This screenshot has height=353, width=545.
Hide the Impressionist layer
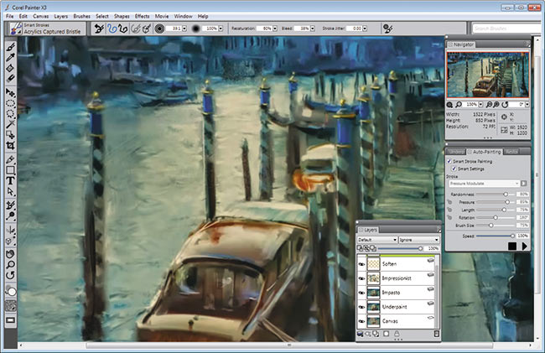pyautogui.click(x=361, y=278)
